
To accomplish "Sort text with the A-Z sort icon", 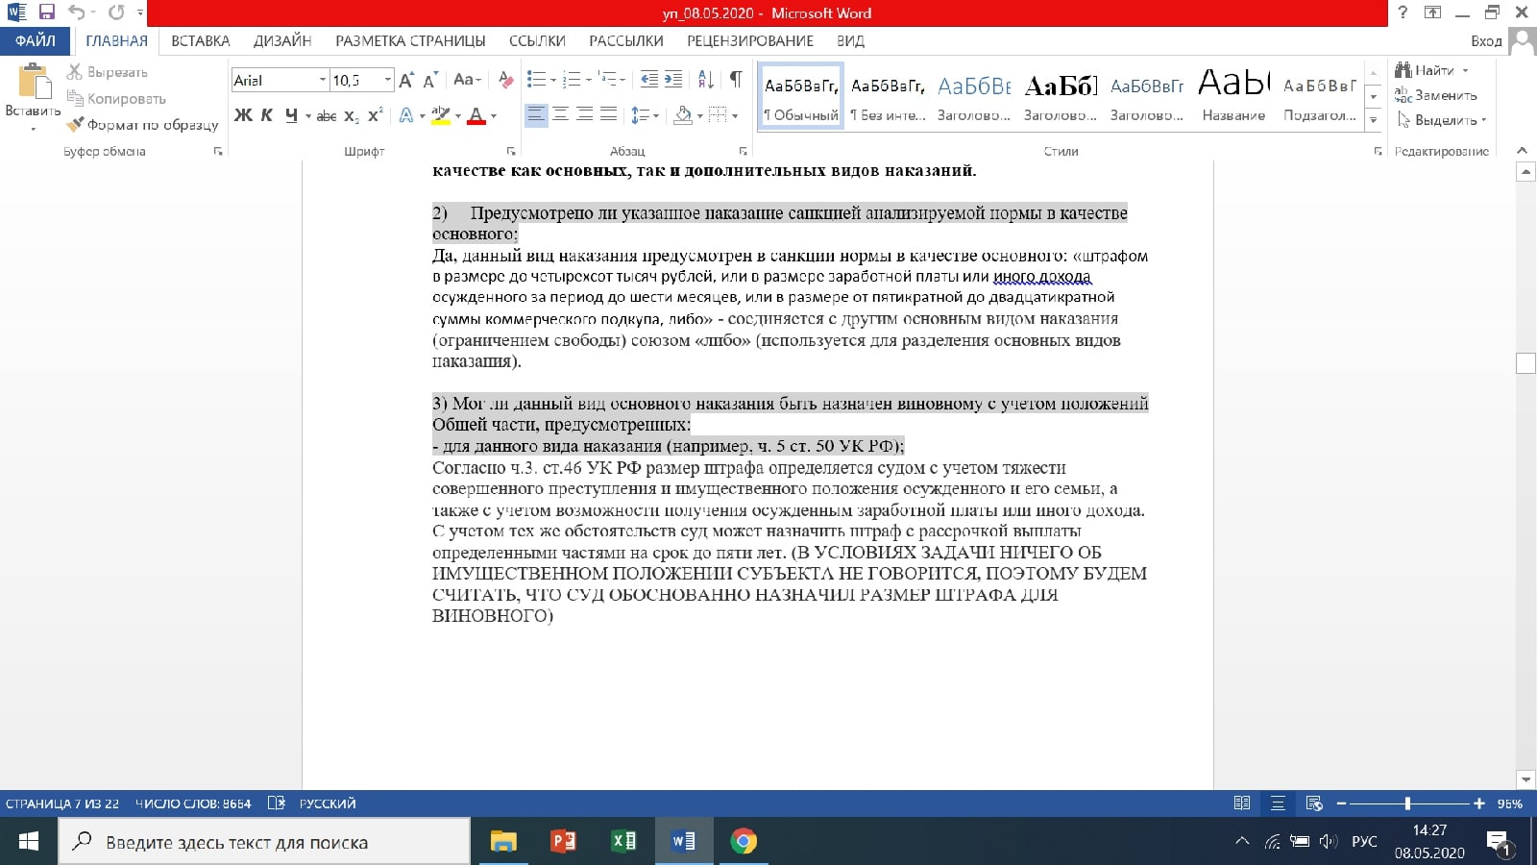I will tap(705, 80).
